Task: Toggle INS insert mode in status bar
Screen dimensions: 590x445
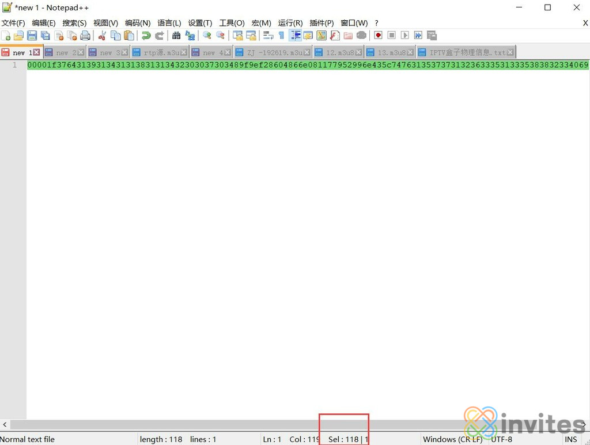Action: 570,439
